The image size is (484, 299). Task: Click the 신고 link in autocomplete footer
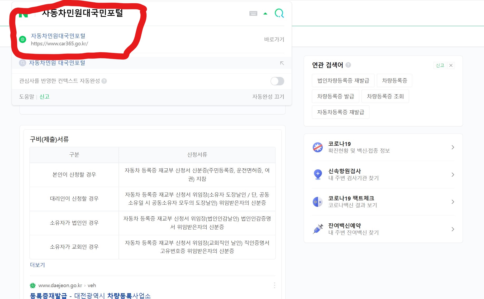44,97
